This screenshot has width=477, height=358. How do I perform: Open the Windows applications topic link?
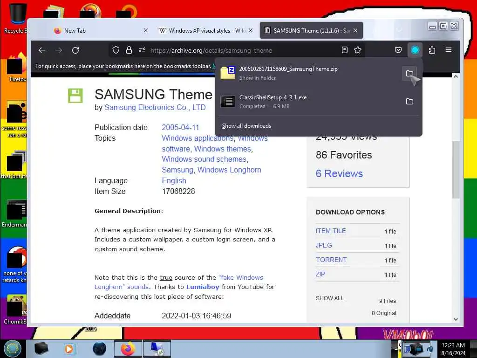[x=198, y=138]
